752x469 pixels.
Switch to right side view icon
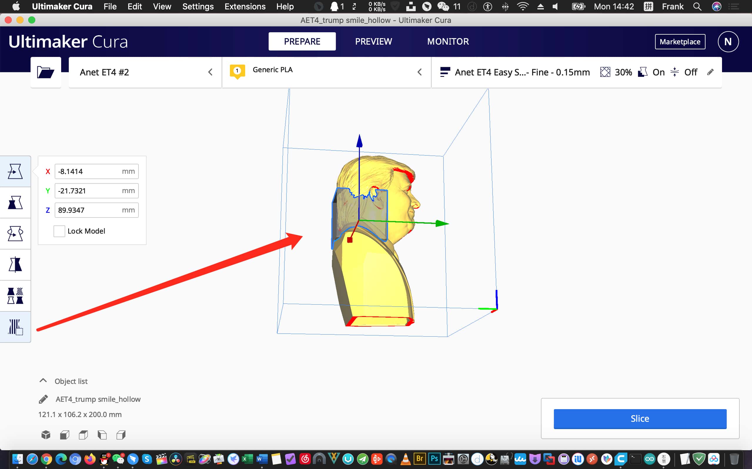pos(121,435)
